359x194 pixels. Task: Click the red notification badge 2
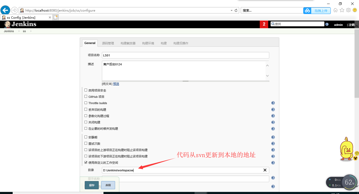[x=264, y=24]
